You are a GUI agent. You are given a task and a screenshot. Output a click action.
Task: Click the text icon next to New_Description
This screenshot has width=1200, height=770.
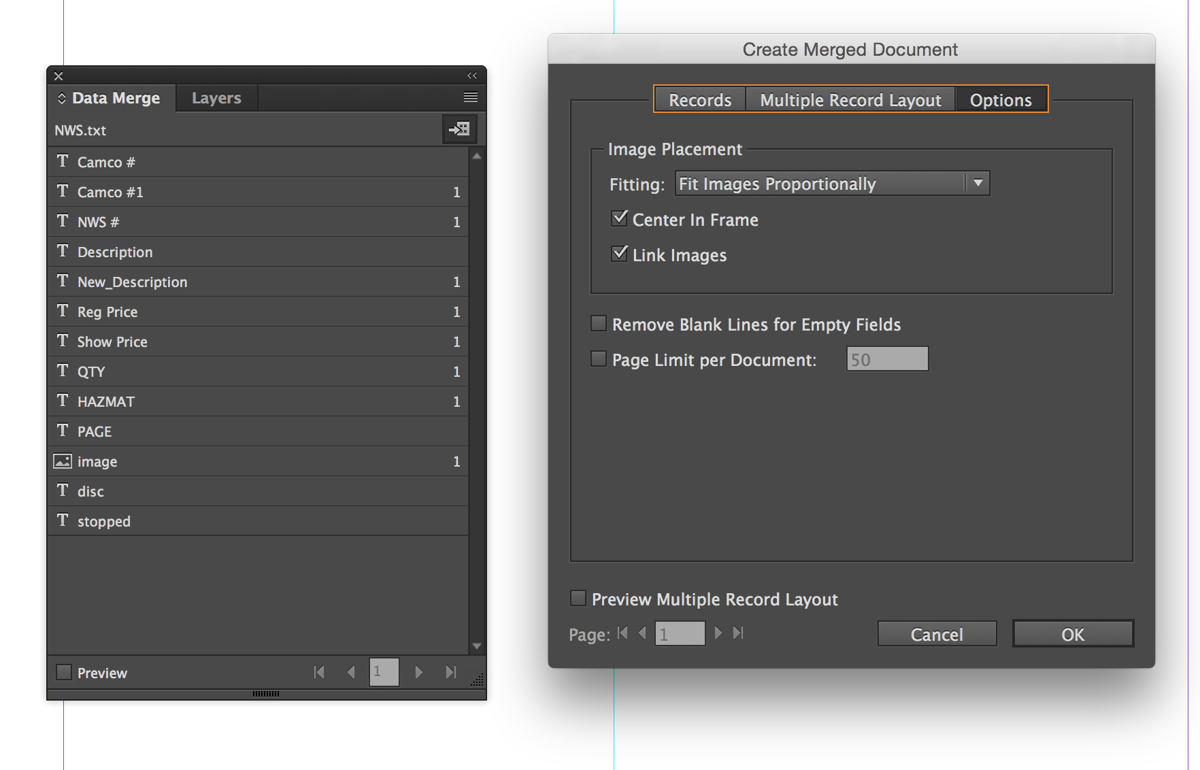[63, 281]
